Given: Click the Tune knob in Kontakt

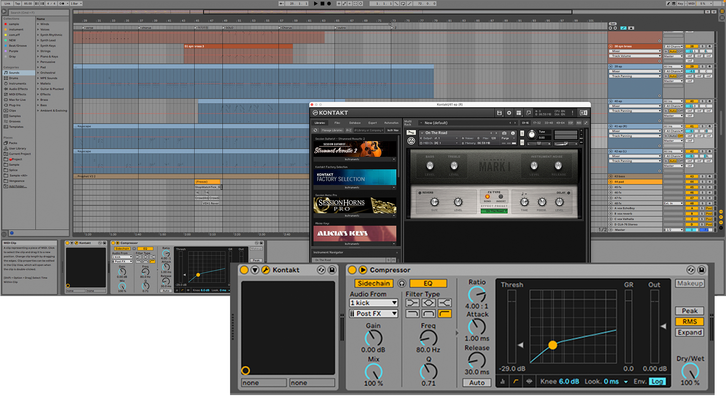Looking at the screenshot, I should 532,134.
